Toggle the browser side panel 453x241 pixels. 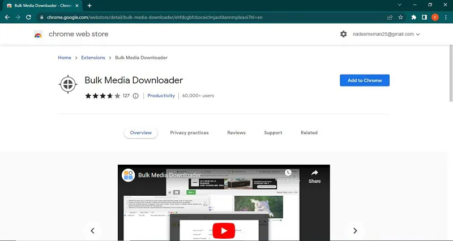coord(424,18)
